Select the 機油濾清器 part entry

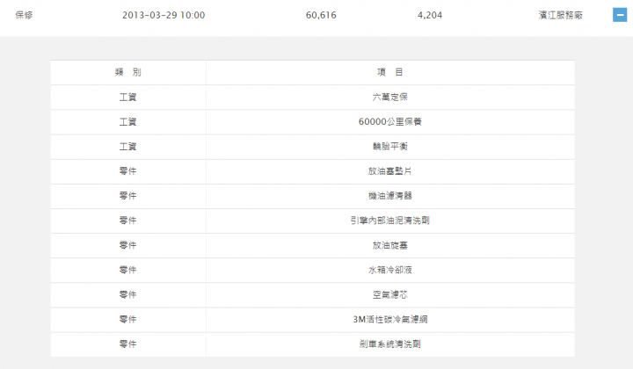pyautogui.click(x=389, y=195)
